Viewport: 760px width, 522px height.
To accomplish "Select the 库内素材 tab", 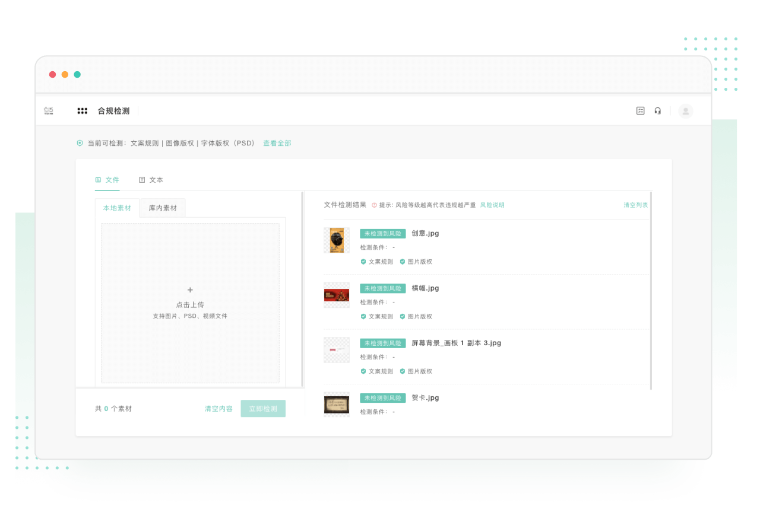I will [163, 208].
